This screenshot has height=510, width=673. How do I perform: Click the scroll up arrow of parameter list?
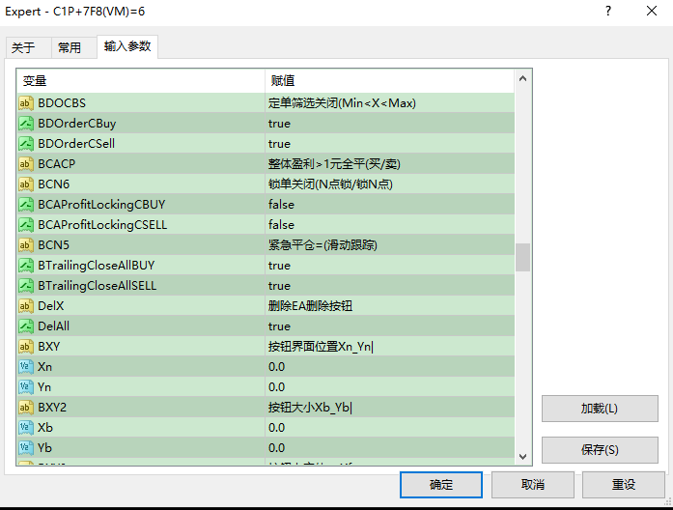coord(522,78)
